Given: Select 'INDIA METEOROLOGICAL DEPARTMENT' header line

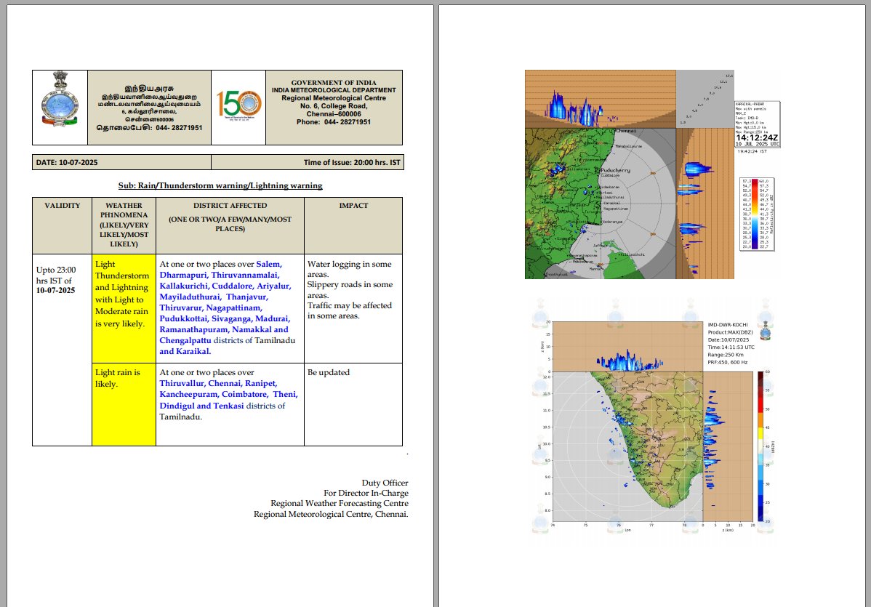Looking at the screenshot, I should pyautogui.click(x=333, y=90).
